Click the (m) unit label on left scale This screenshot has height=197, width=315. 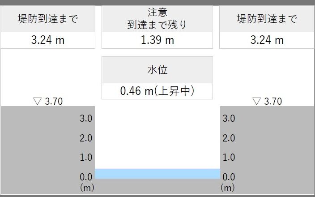(x=86, y=187)
